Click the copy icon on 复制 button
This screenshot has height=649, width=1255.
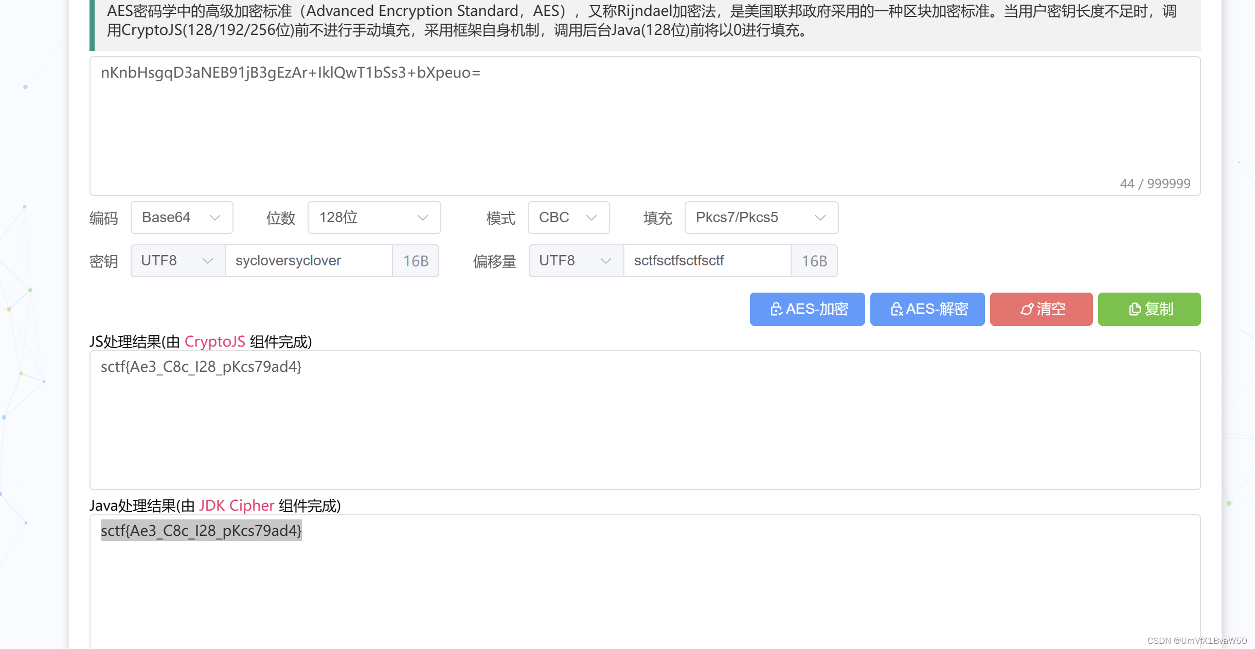point(1135,309)
